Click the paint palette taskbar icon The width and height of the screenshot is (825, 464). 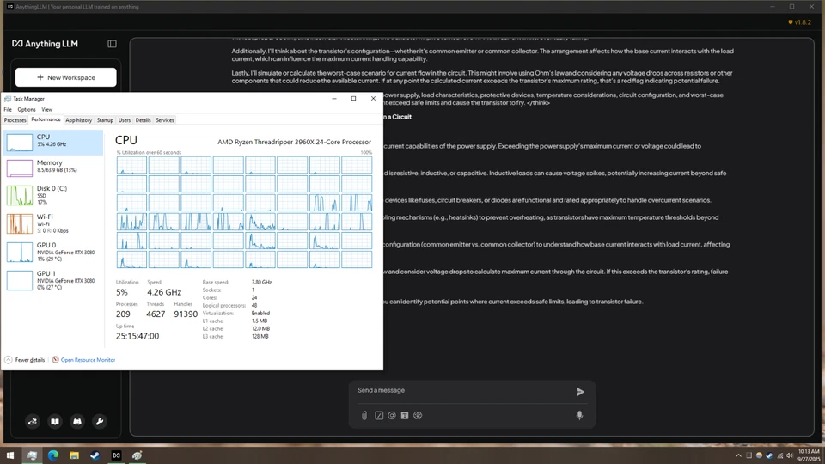pyautogui.click(x=137, y=455)
